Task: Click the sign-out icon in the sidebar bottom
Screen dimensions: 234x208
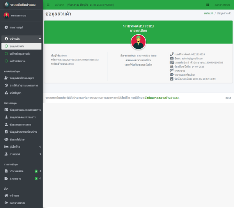Action: click(x=6, y=203)
